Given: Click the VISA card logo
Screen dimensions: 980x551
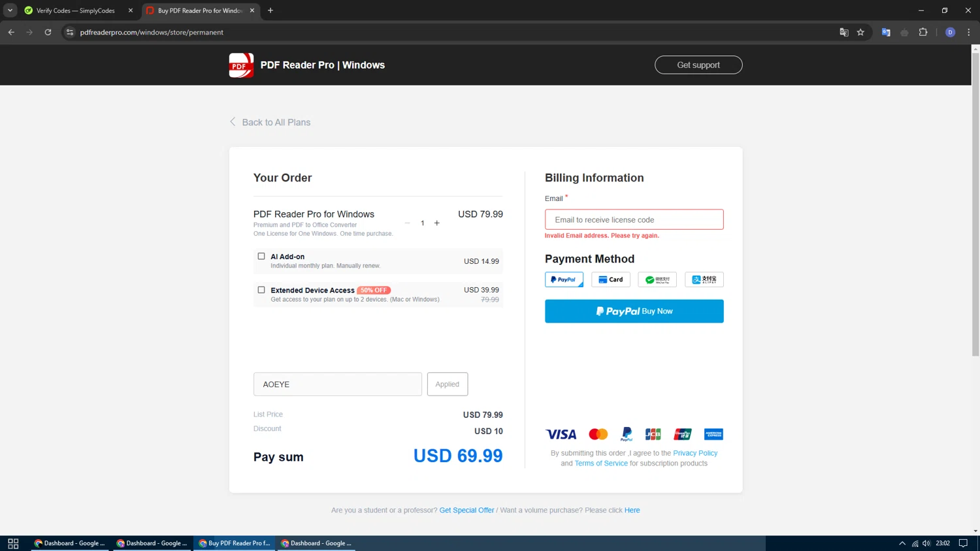Looking at the screenshot, I should 561,434.
